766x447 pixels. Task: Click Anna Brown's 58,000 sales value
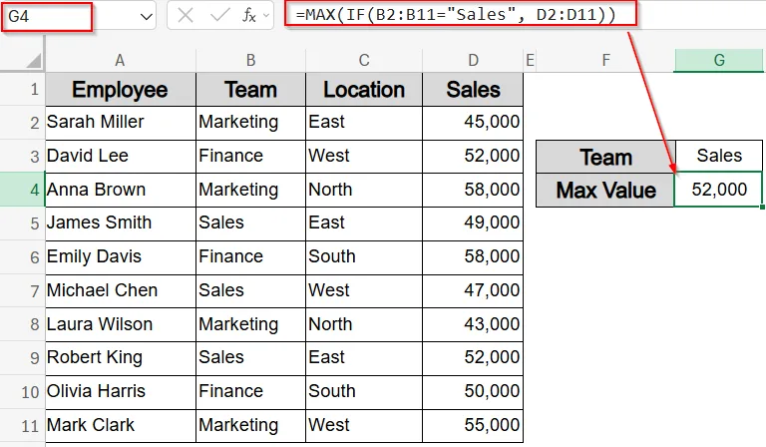[x=473, y=189]
